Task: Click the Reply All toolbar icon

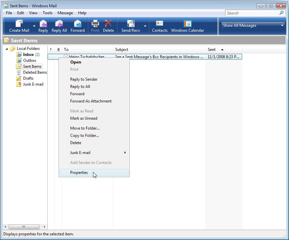Action: (x=59, y=23)
